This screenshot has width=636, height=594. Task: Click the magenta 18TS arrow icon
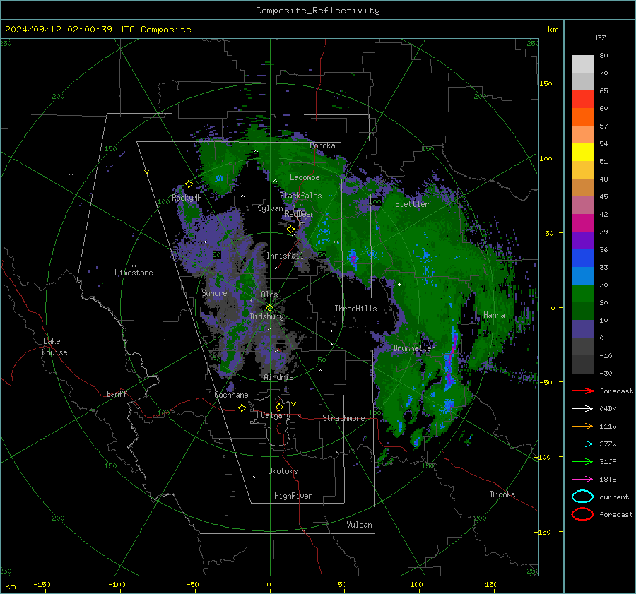(x=582, y=480)
